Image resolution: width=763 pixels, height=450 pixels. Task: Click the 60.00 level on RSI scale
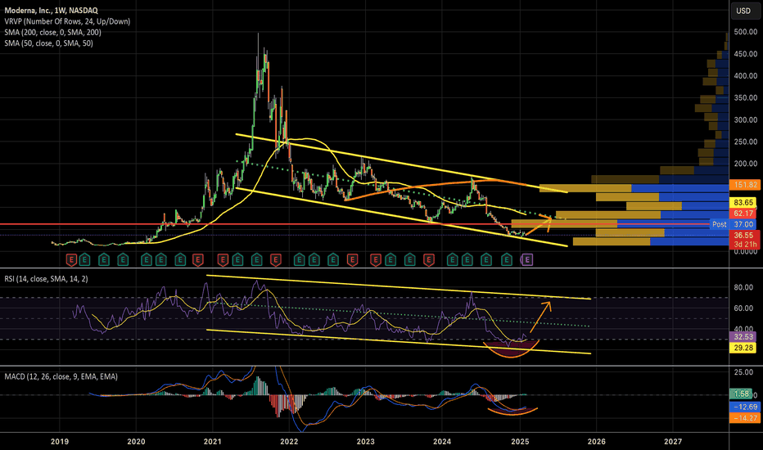pyautogui.click(x=743, y=308)
